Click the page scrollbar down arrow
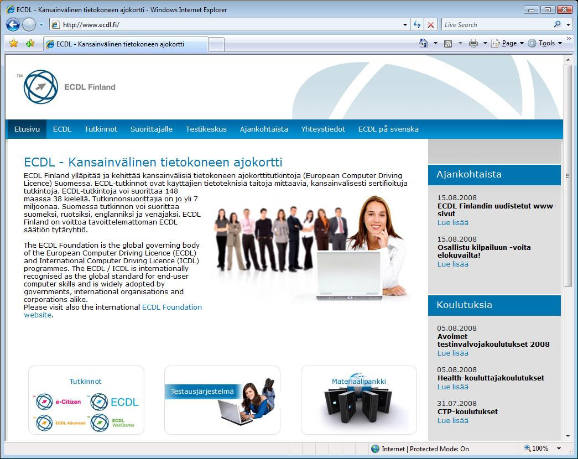This screenshot has width=578, height=459. pyautogui.click(x=567, y=436)
